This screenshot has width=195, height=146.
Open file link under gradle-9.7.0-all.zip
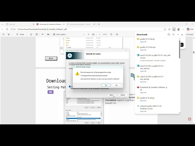point(143,42)
